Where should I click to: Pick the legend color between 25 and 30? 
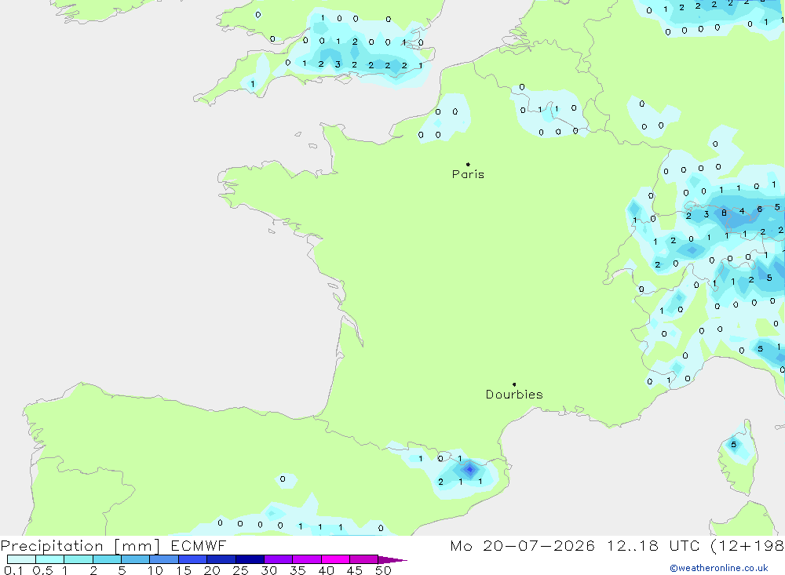pyautogui.click(x=250, y=559)
